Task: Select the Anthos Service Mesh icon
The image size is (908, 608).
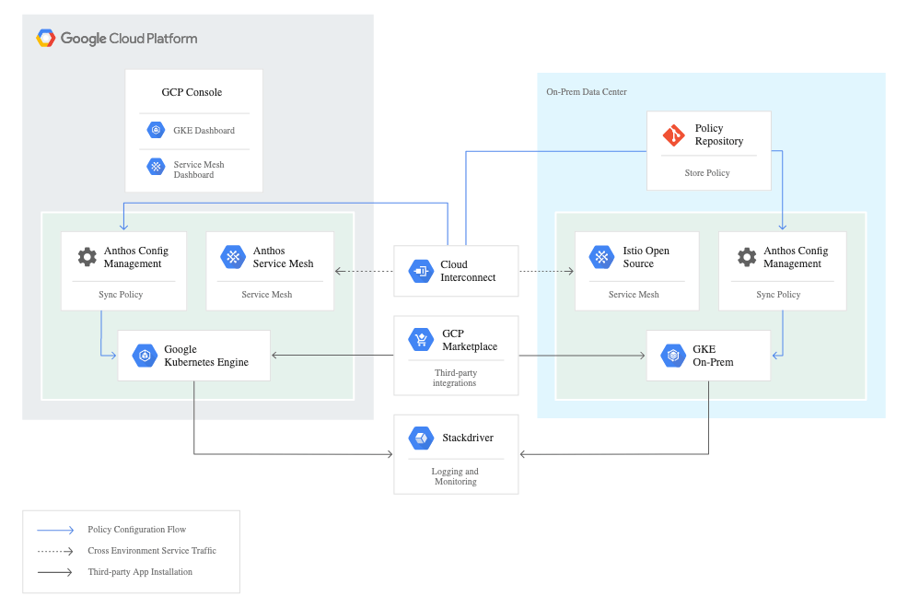Action: coord(233,257)
